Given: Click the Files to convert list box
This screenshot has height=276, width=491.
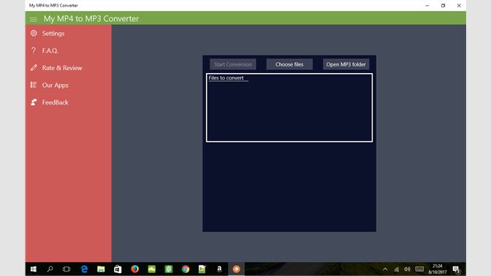Looking at the screenshot, I should pos(289,107).
